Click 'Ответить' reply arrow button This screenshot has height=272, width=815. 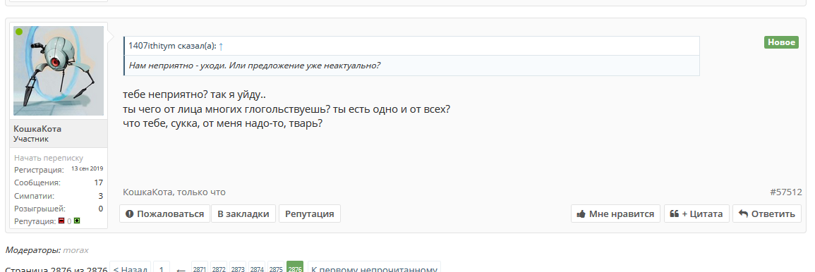(x=766, y=214)
